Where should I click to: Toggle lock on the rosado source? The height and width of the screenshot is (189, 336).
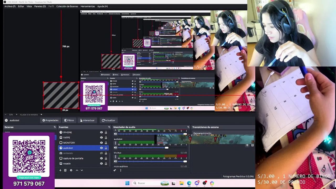click(106, 164)
